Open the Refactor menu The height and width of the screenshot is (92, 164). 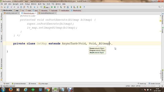tap(34, 4)
